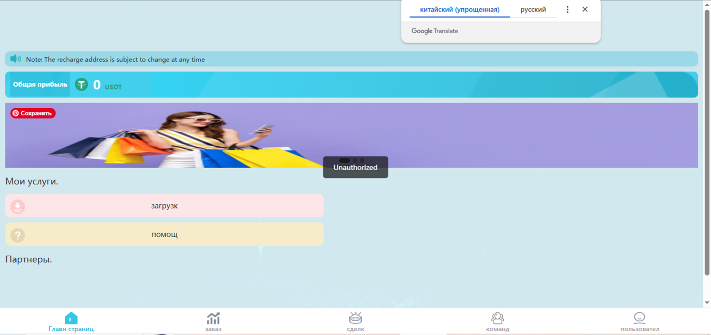711x335 pixels.
Task: Open the заказ tab with chart icon
Action: pos(213,322)
